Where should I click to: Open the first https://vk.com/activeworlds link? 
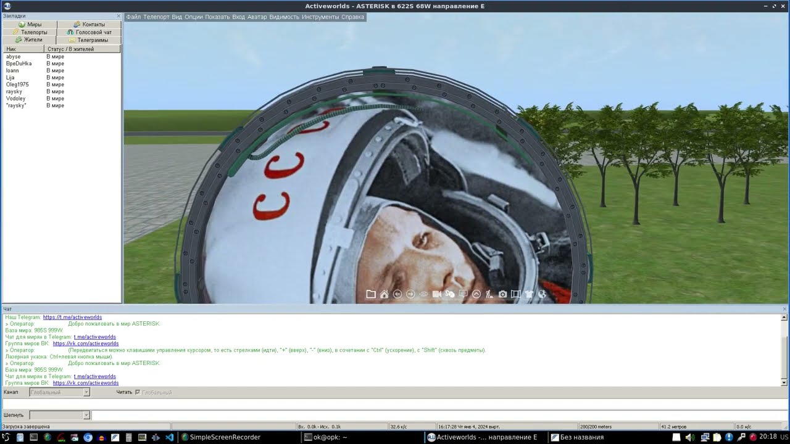point(86,343)
